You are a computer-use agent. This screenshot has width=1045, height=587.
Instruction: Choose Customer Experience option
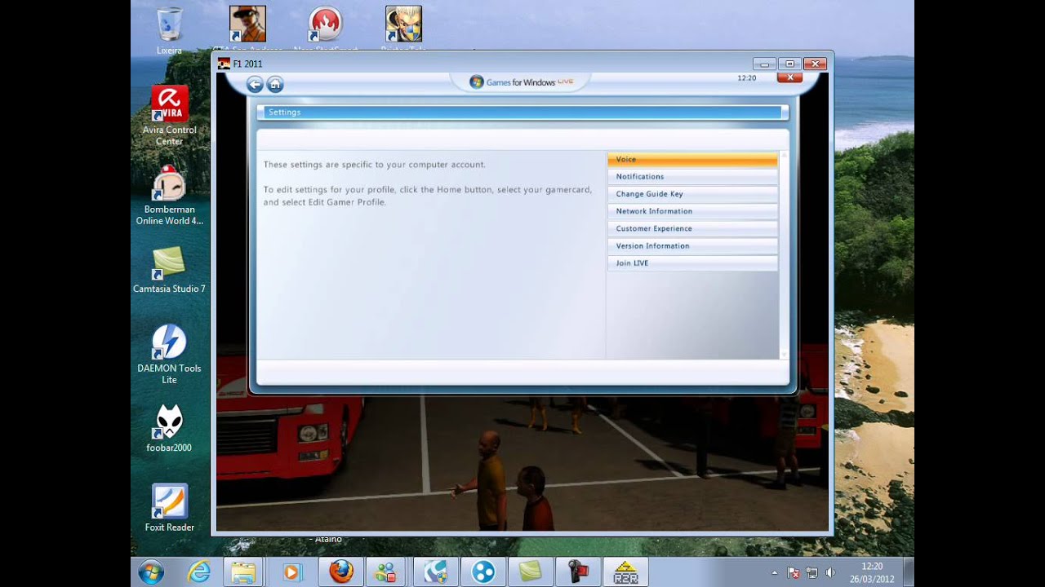point(692,228)
